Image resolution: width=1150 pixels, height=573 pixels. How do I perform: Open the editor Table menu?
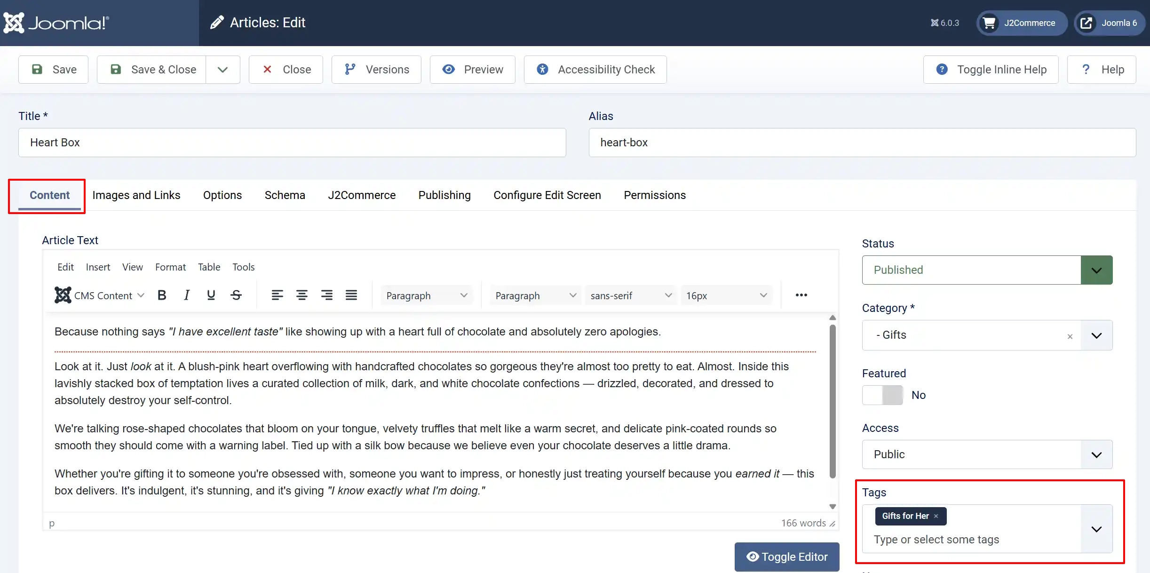pyautogui.click(x=209, y=267)
